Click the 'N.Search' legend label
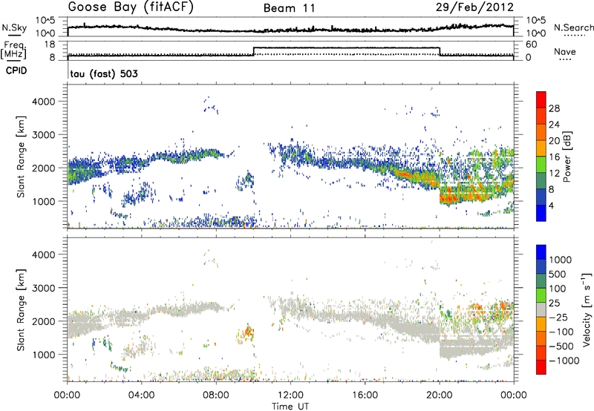This screenshot has height=411, width=594. point(573,27)
